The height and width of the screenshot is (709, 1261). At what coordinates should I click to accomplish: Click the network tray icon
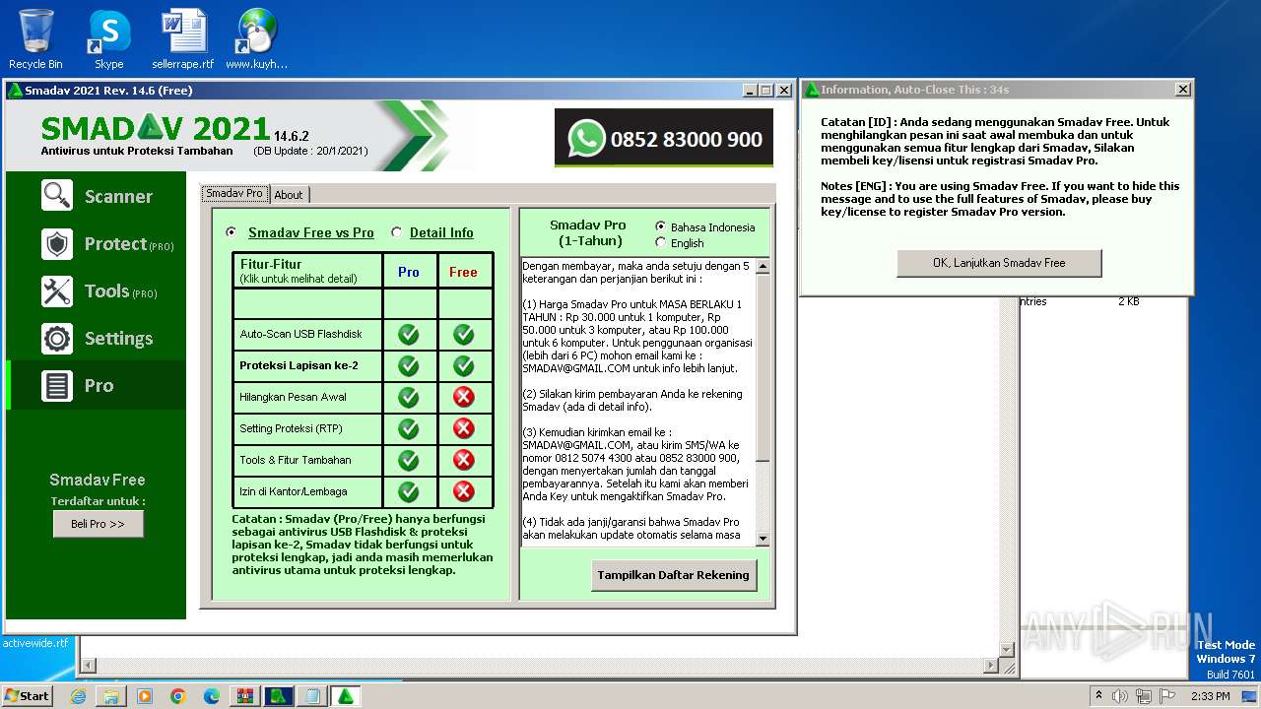coord(1145,696)
